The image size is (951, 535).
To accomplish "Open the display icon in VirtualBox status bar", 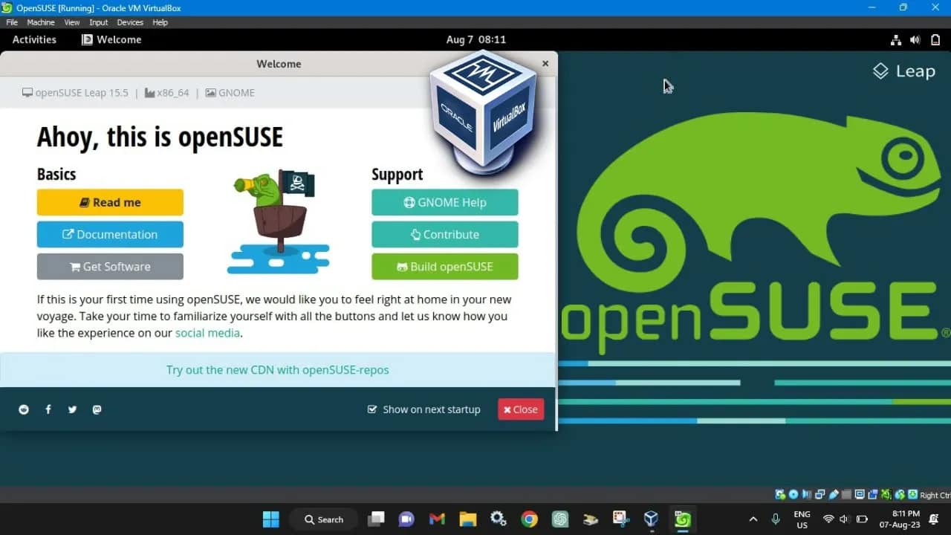I will click(860, 494).
